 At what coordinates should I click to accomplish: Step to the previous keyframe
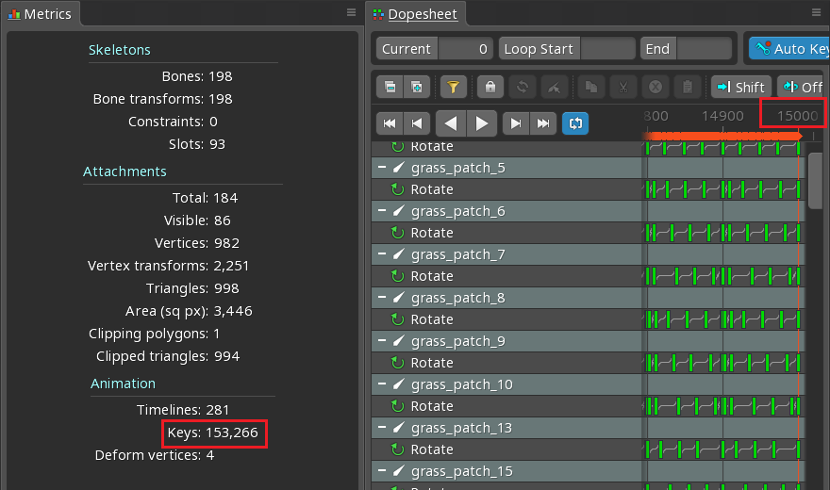point(417,123)
